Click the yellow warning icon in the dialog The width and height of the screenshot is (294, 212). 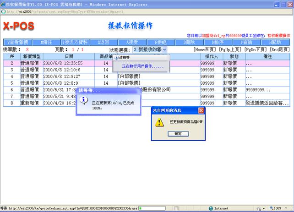[158, 122]
